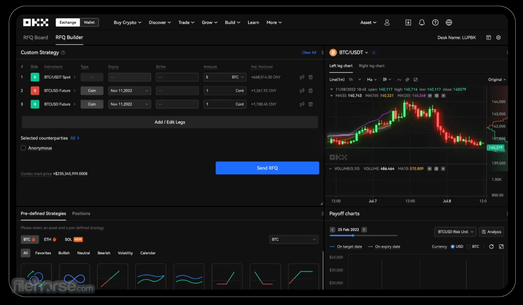Image resolution: width=523 pixels, height=305 pixels.
Task: Open the Asset dropdown in header
Action: coord(368,23)
